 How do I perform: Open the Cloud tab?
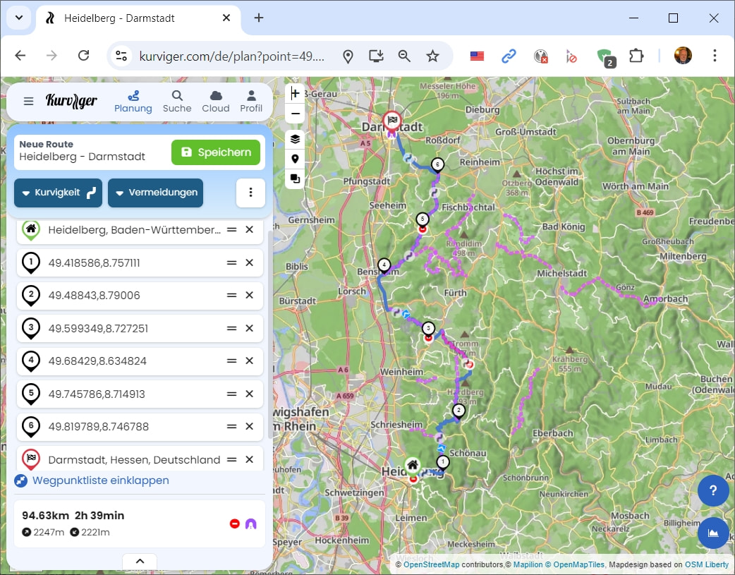point(216,101)
